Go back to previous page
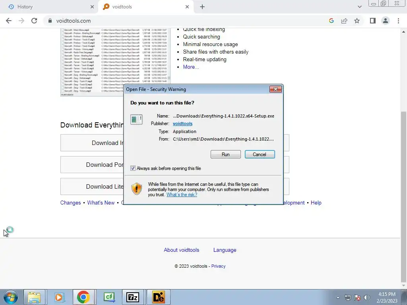Image resolution: width=407 pixels, height=305 pixels. pyautogui.click(x=9, y=21)
